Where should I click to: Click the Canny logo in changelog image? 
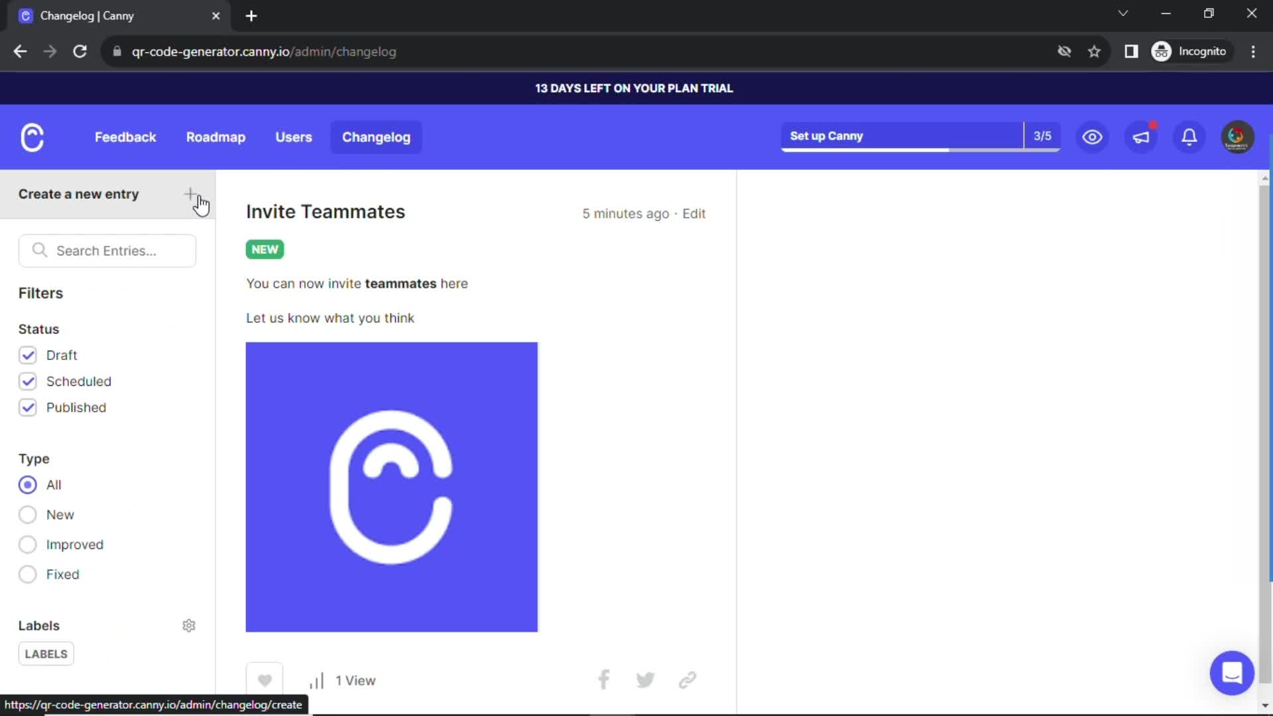pyautogui.click(x=392, y=486)
